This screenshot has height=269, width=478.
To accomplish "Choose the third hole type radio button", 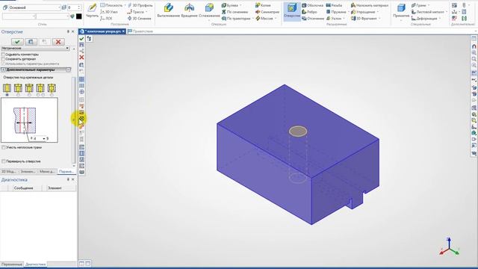I will (29, 95).
